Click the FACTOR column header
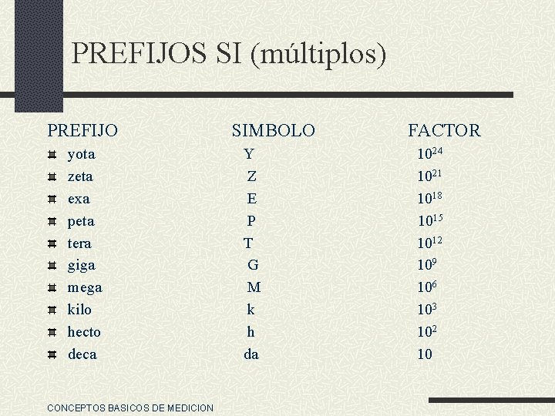Screen dimensions: 555x416 point(445,130)
